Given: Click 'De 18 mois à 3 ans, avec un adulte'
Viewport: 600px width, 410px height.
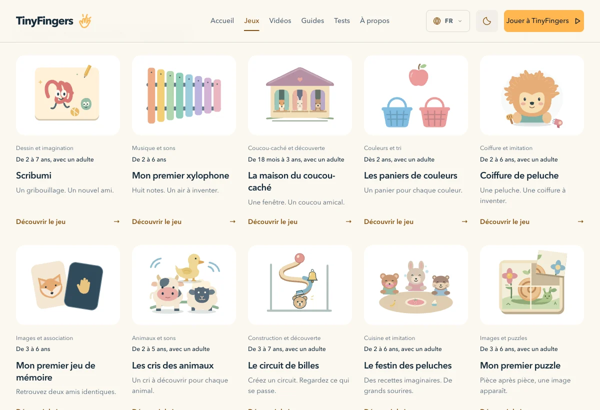Looking at the screenshot, I should click(296, 159).
